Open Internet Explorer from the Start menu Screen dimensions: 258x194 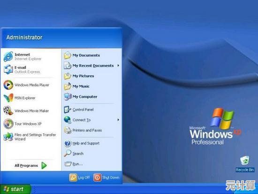click(x=30, y=56)
